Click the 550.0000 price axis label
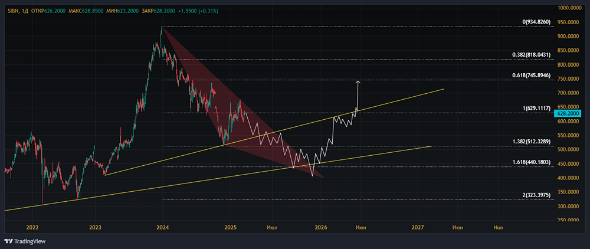 569,135
